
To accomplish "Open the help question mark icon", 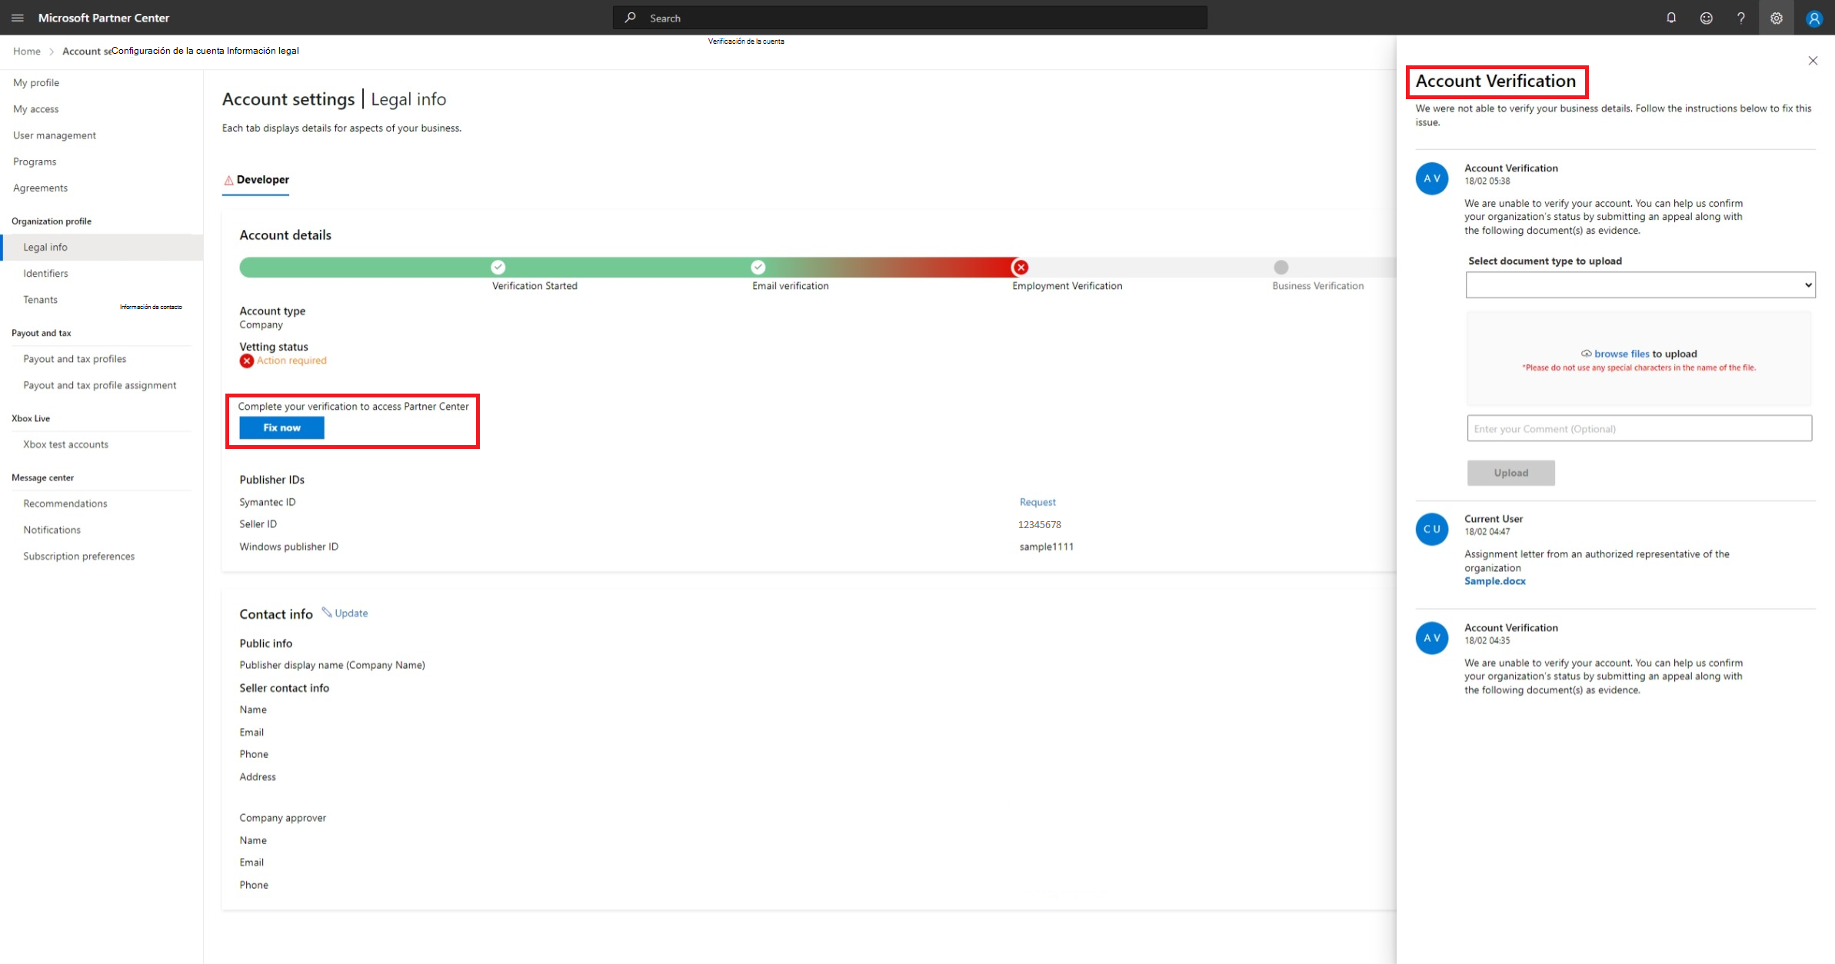I will [1741, 18].
